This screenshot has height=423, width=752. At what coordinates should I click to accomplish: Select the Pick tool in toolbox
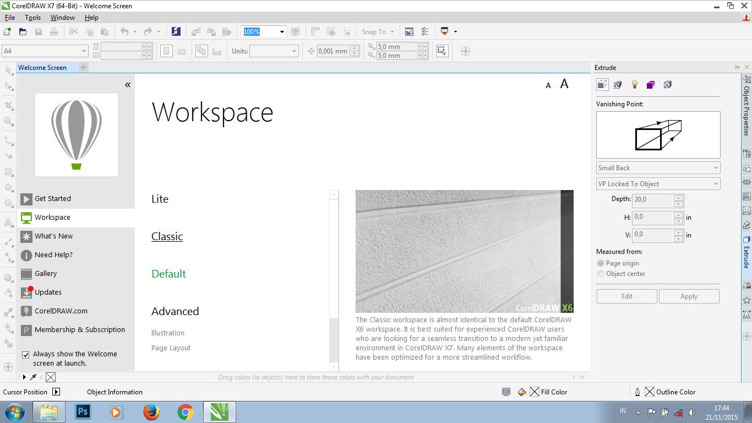coord(8,70)
